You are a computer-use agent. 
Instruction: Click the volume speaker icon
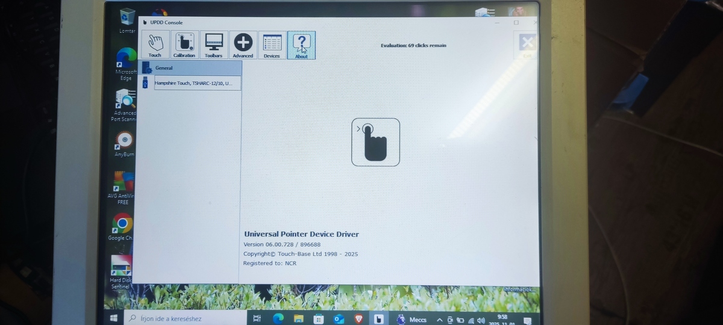[481, 320]
